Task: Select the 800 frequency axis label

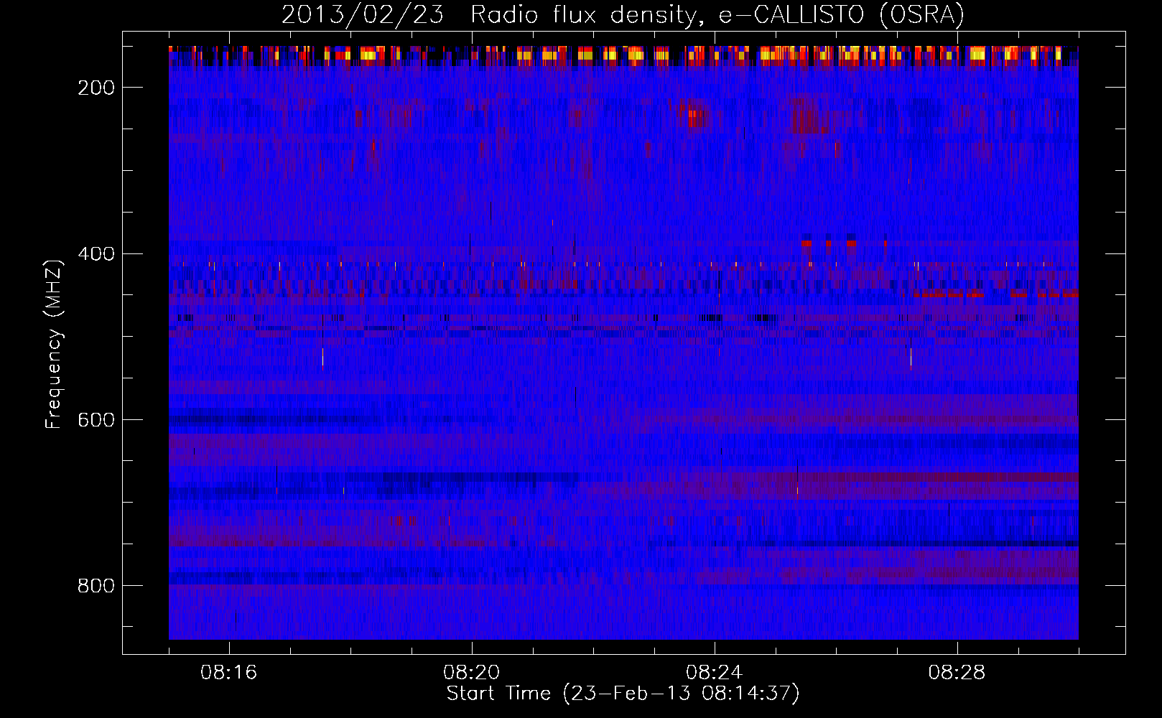Action: coord(96,586)
